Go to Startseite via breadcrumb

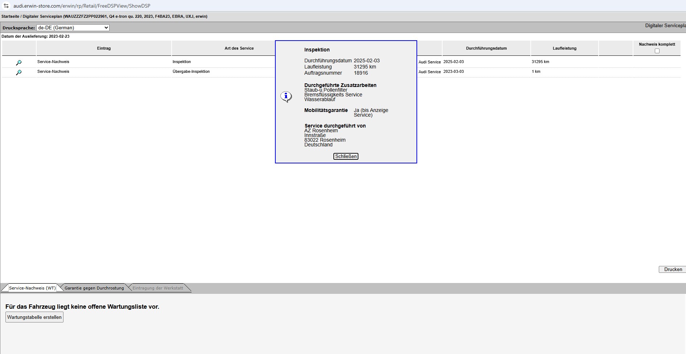click(10, 16)
